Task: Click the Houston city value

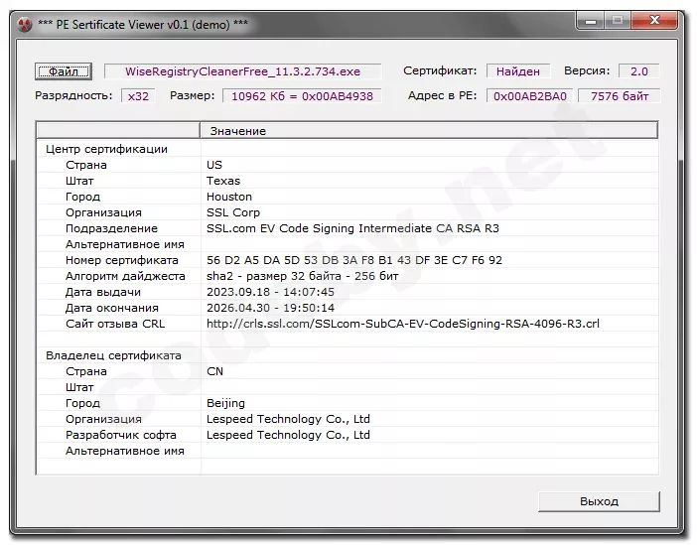Action: 229,197
